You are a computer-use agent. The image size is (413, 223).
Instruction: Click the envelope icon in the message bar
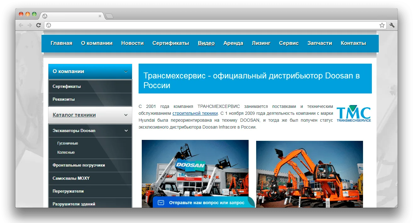[x=161, y=203]
